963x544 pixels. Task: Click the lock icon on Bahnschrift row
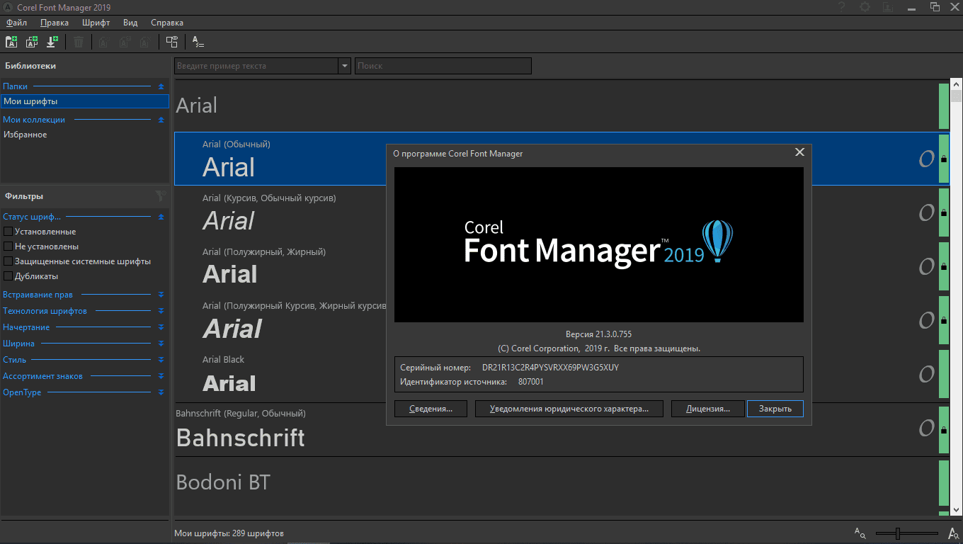pyautogui.click(x=944, y=429)
